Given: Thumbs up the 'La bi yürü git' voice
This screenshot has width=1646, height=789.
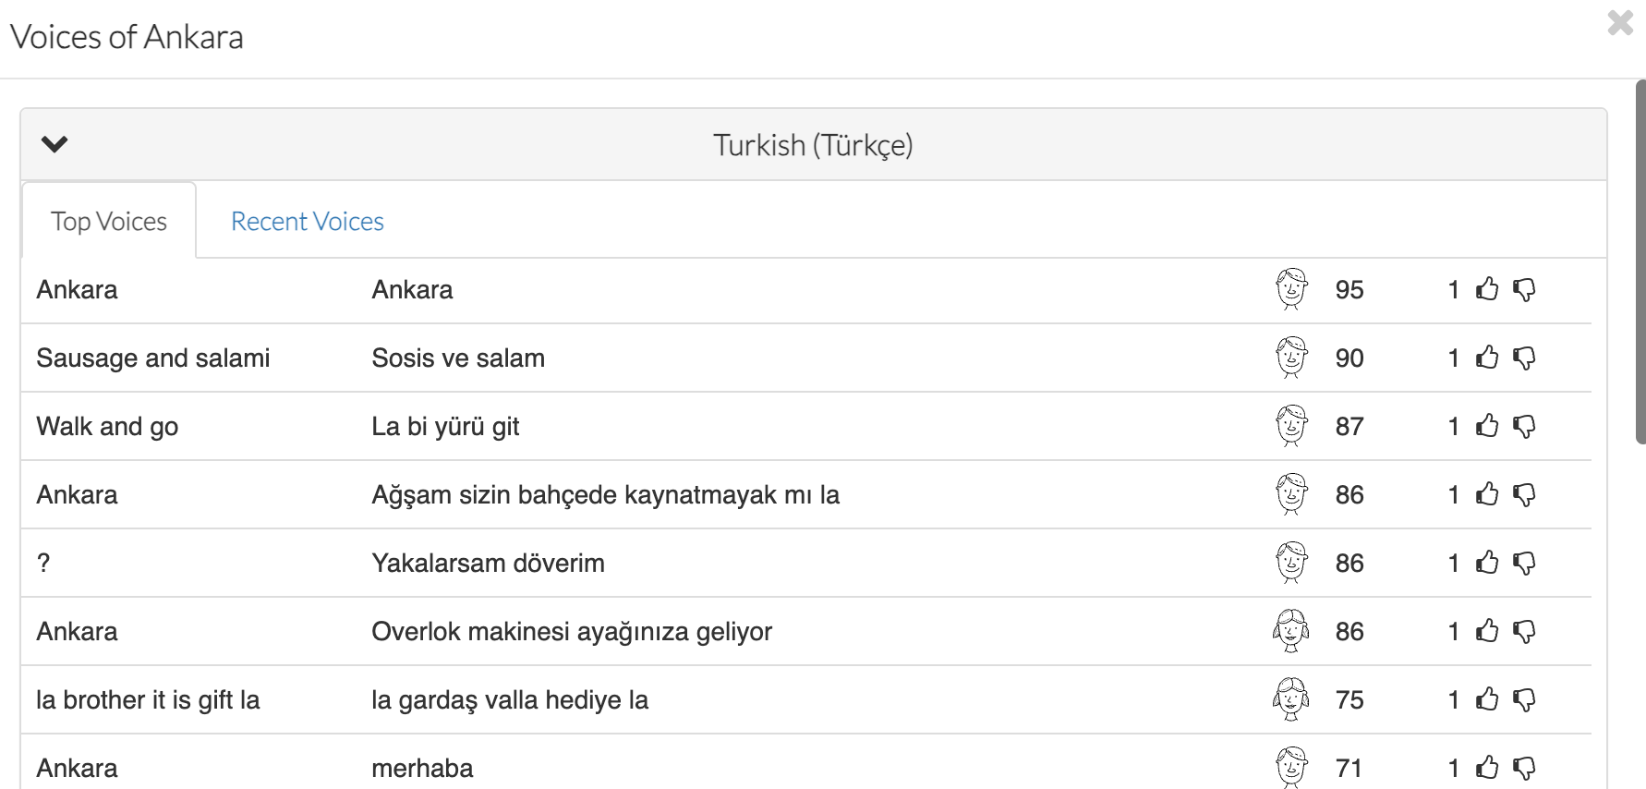Looking at the screenshot, I should [1487, 426].
